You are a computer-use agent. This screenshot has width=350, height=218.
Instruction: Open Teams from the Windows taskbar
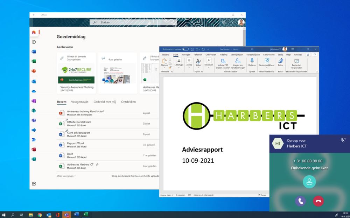click(x=66, y=215)
